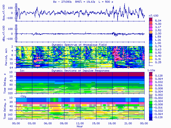Viewport: 171px width, 128px height.
Task: Click the '32' tick on the Period axis
Action: pos(11,63)
